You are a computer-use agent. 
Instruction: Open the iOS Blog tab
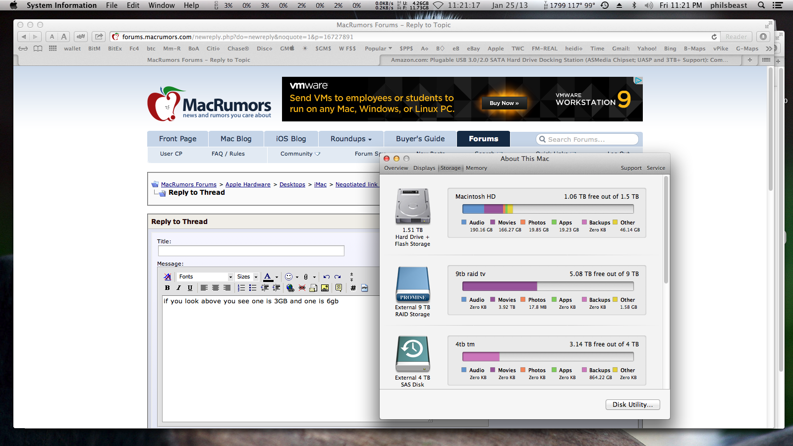pos(291,139)
